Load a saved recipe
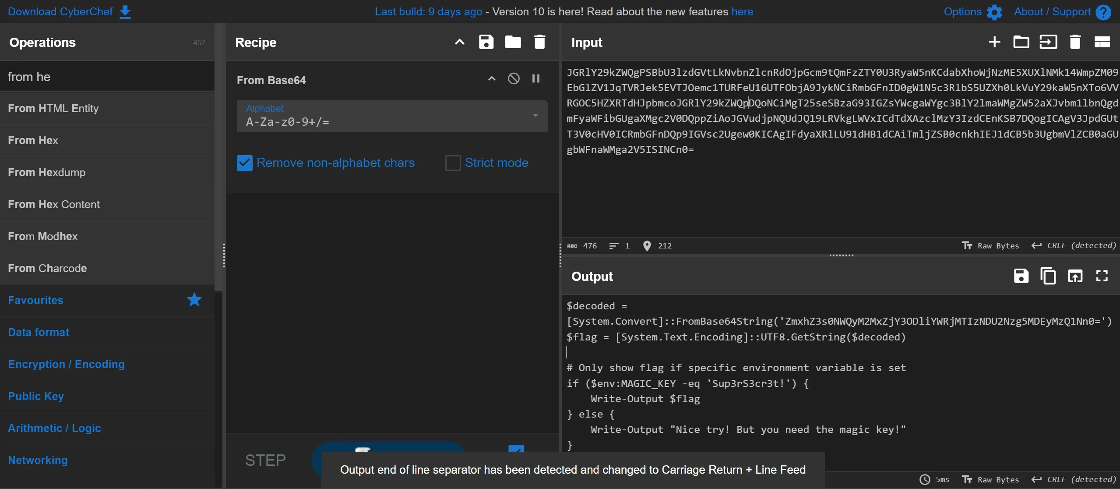 [513, 42]
